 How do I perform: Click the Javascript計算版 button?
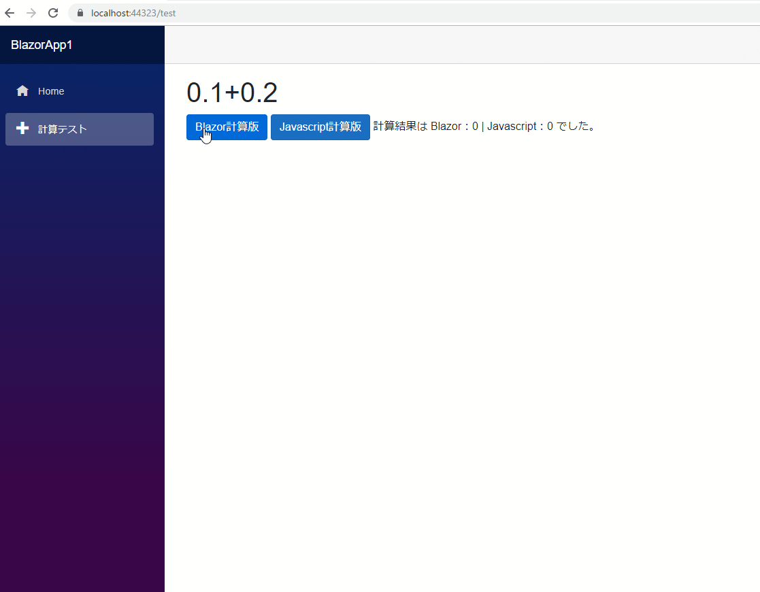coord(320,127)
